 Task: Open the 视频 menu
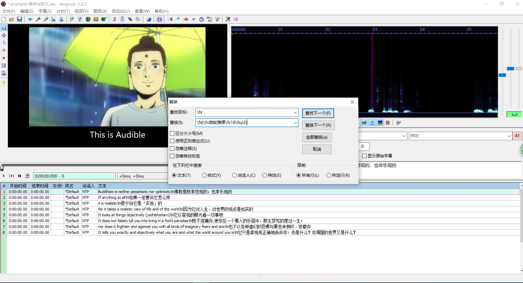[81, 11]
